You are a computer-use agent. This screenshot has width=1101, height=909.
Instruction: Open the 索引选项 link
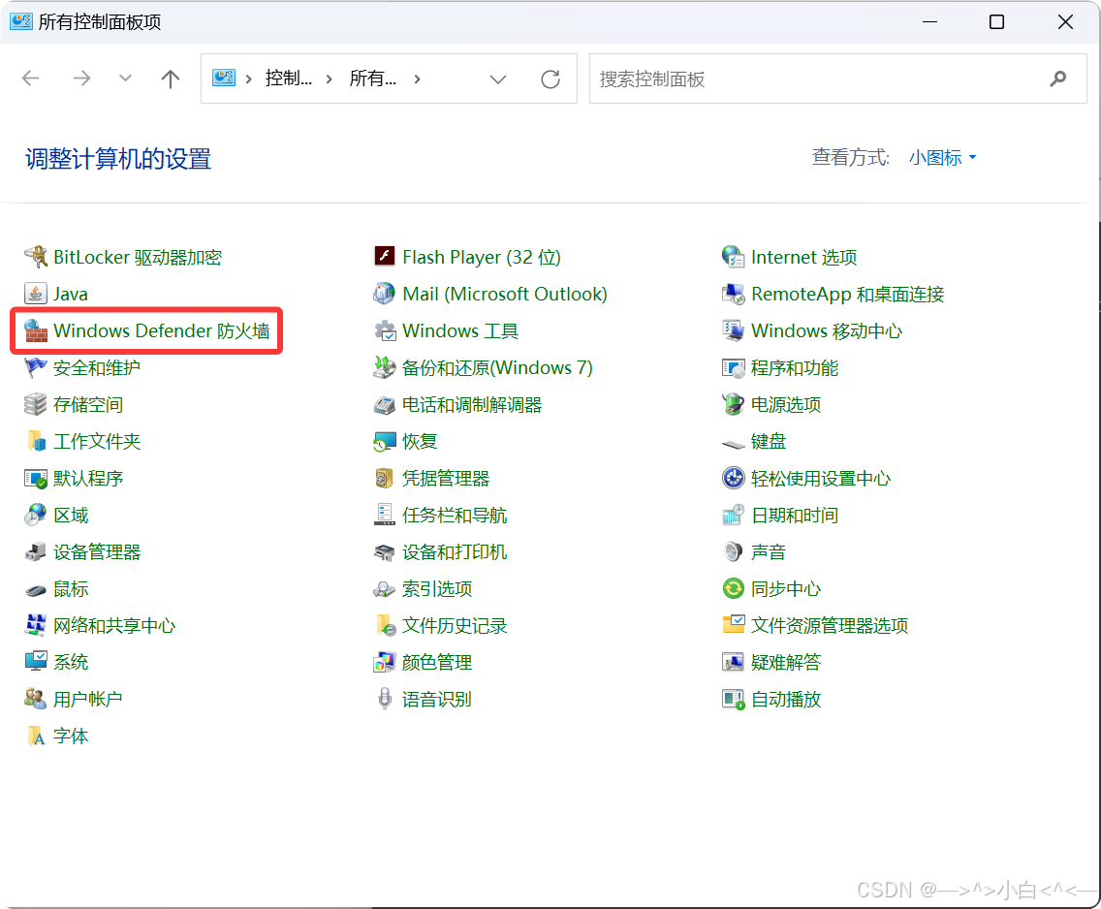(437, 588)
